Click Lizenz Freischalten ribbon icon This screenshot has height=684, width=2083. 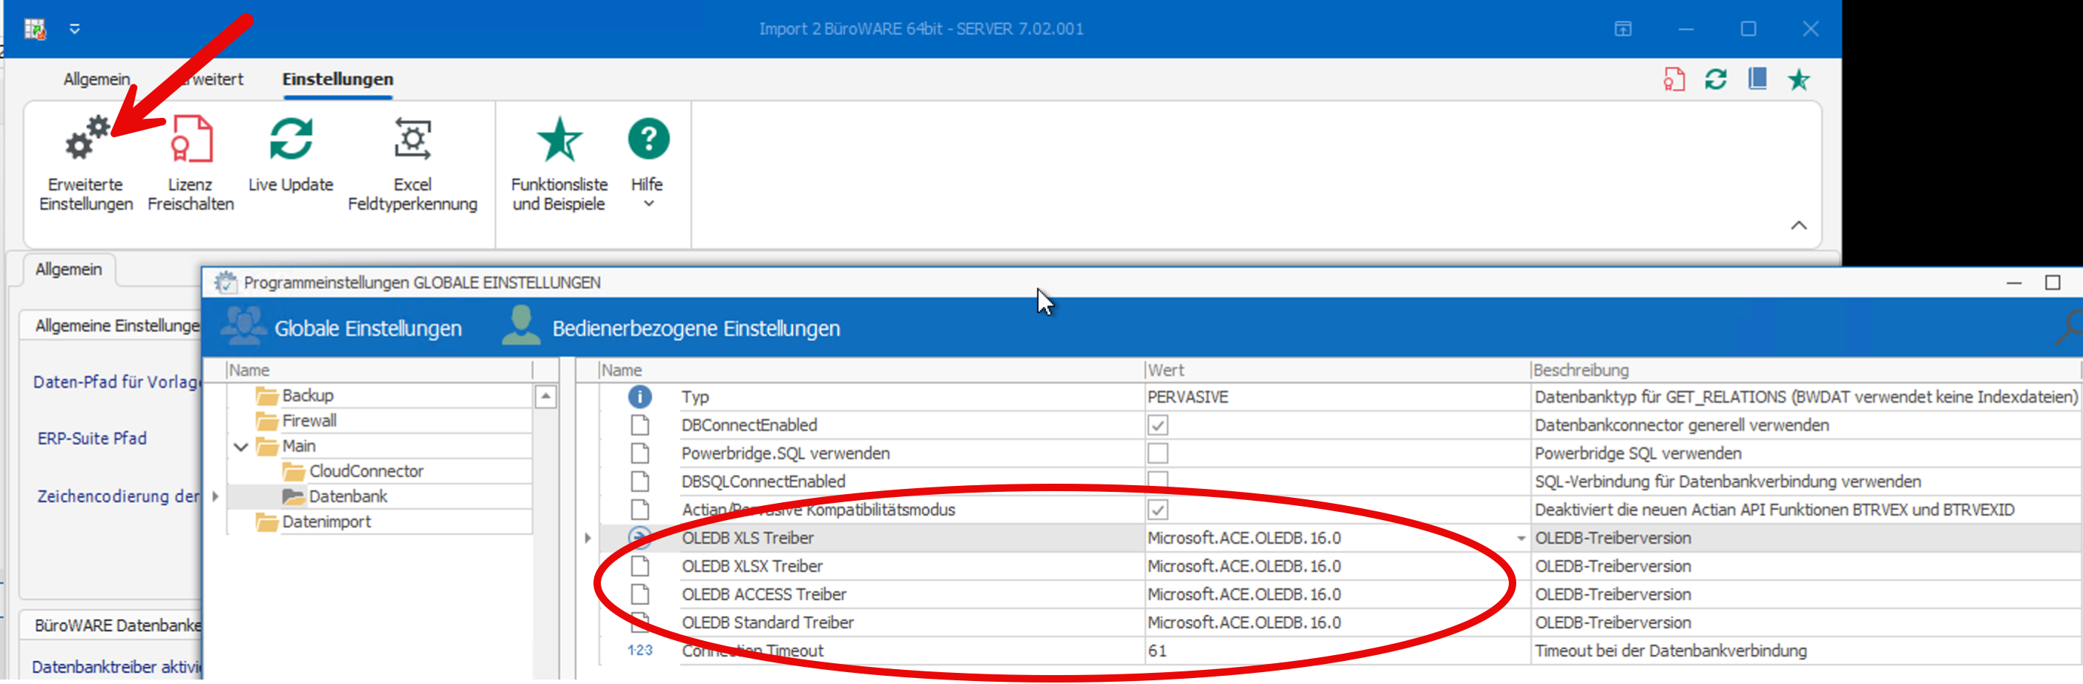[191, 138]
